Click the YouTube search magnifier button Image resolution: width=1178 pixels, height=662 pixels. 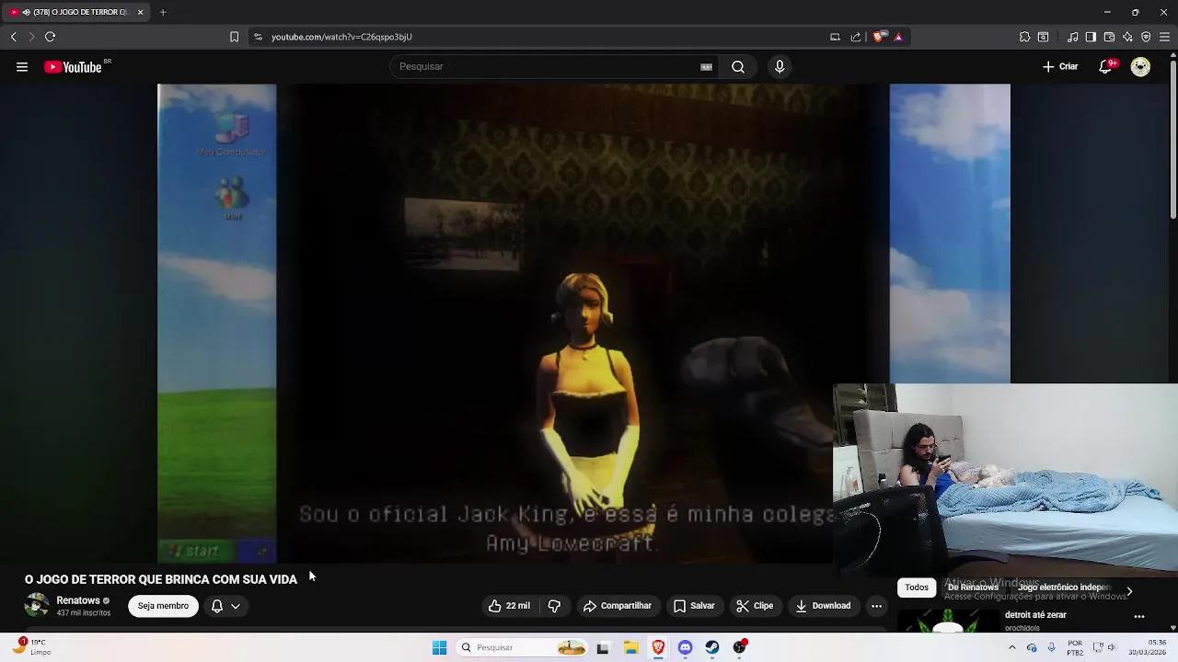click(738, 67)
